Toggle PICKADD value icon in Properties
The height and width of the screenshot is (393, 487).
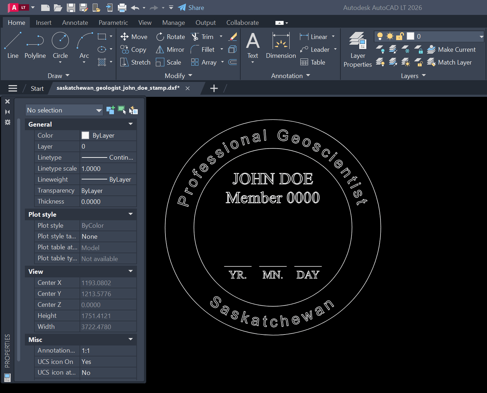110,110
